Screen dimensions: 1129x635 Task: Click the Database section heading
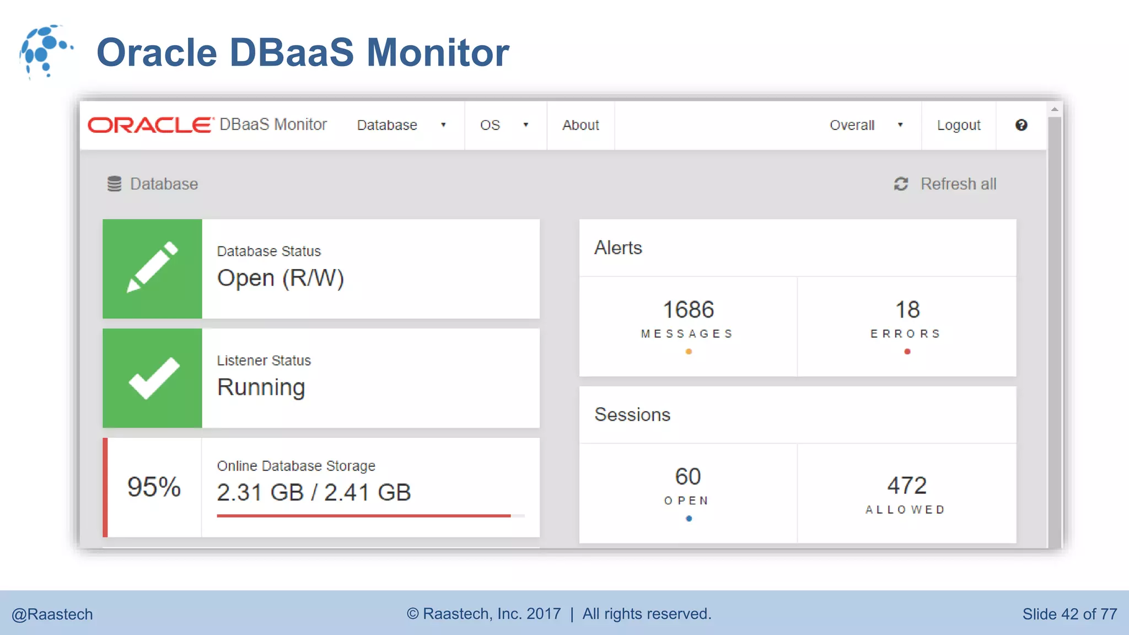(x=164, y=184)
